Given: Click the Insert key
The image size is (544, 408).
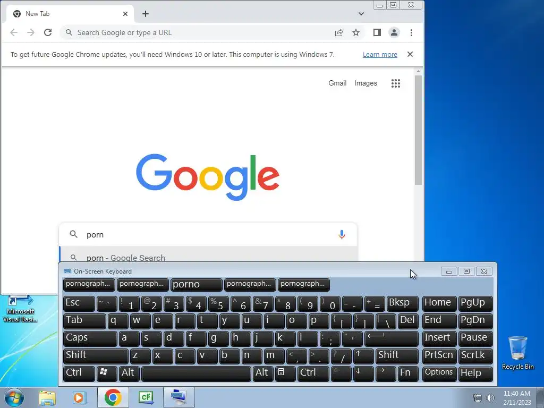Looking at the screenshot, I should [439, 338].
